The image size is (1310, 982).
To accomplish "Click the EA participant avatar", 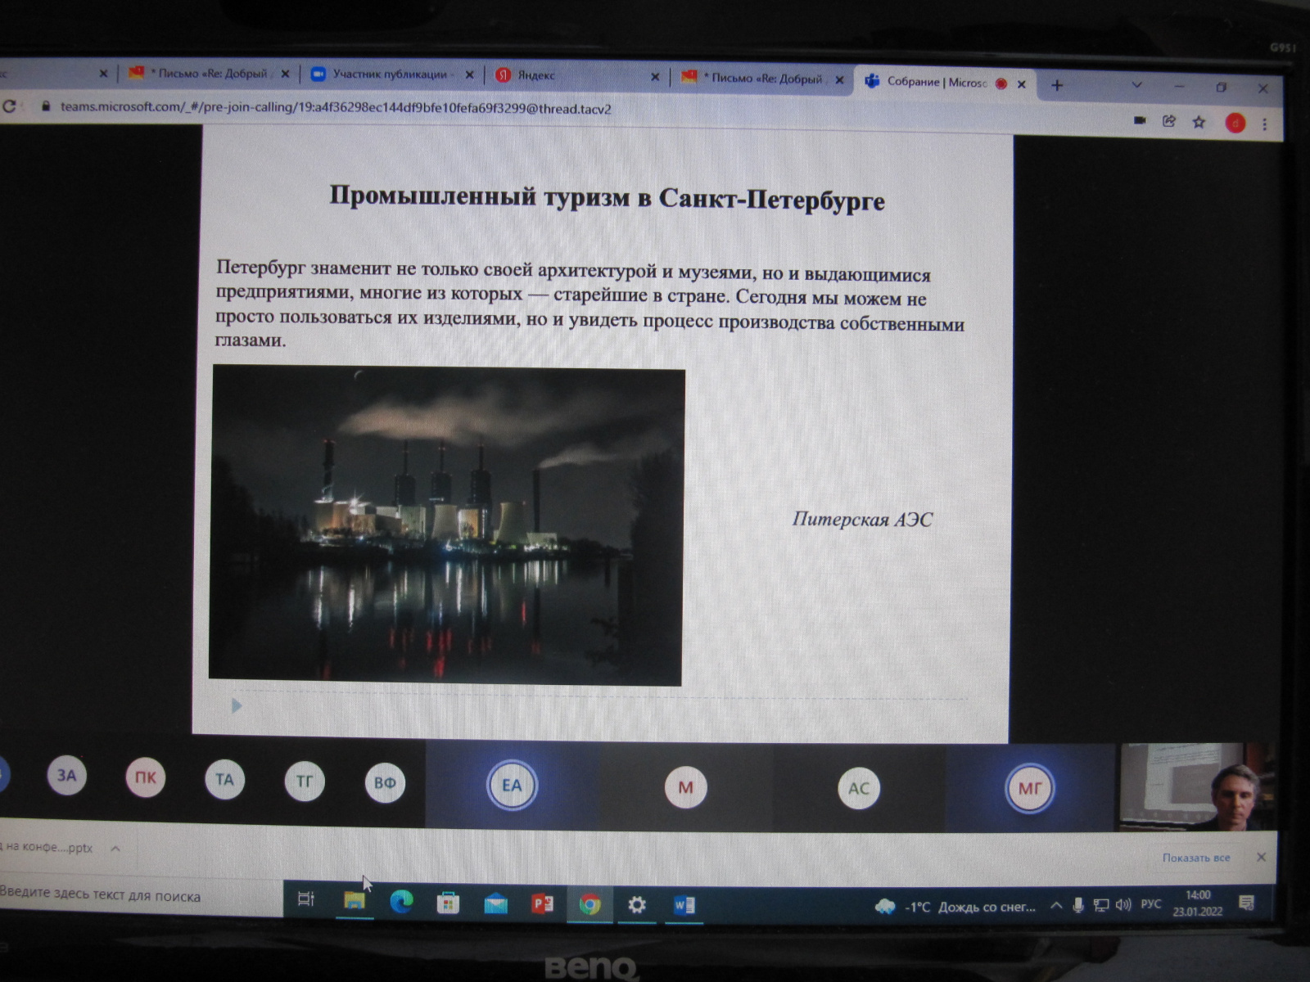I will click(x=512, y=786).
